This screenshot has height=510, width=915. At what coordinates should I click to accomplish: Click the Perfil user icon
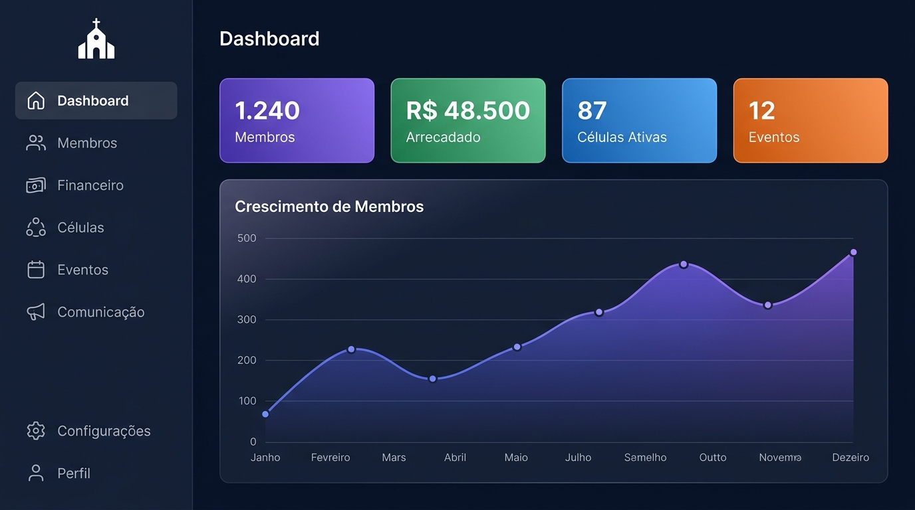(x=36, y=473)
